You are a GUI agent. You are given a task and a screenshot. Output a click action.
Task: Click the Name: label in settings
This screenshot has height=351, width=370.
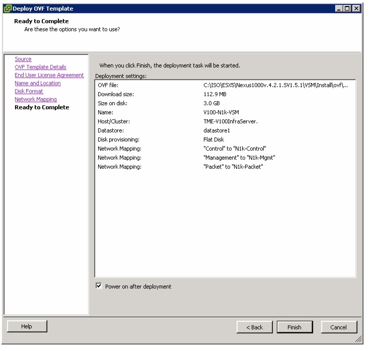106,112
